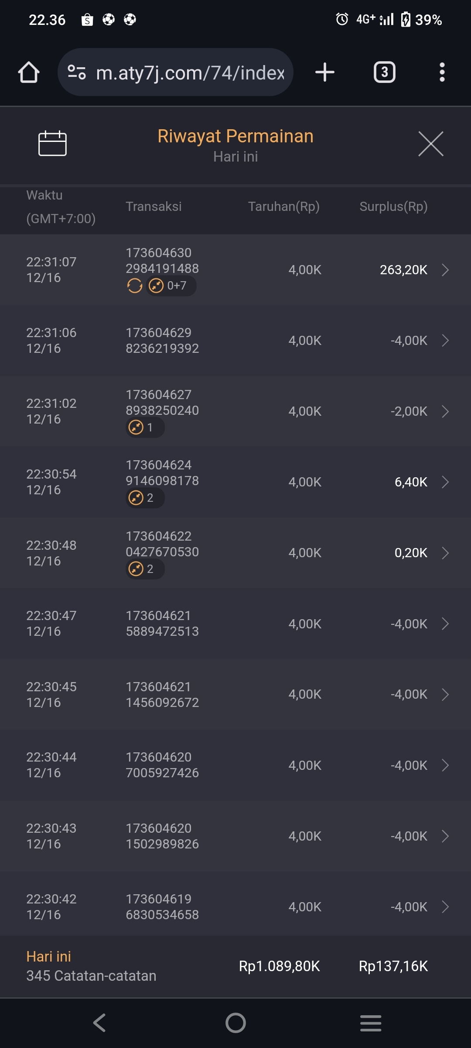Tap the free spin refresh icon on first record
The image size is (471, 1048).
[x=134, y=286]
